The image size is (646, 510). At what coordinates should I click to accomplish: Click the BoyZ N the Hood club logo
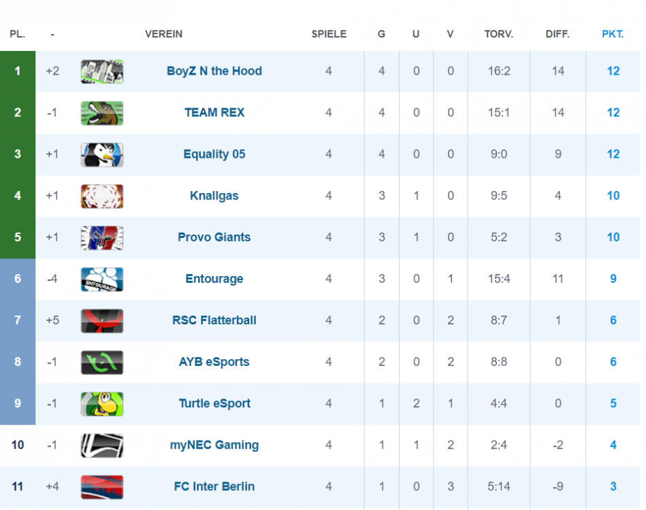(x=101, y=71)
